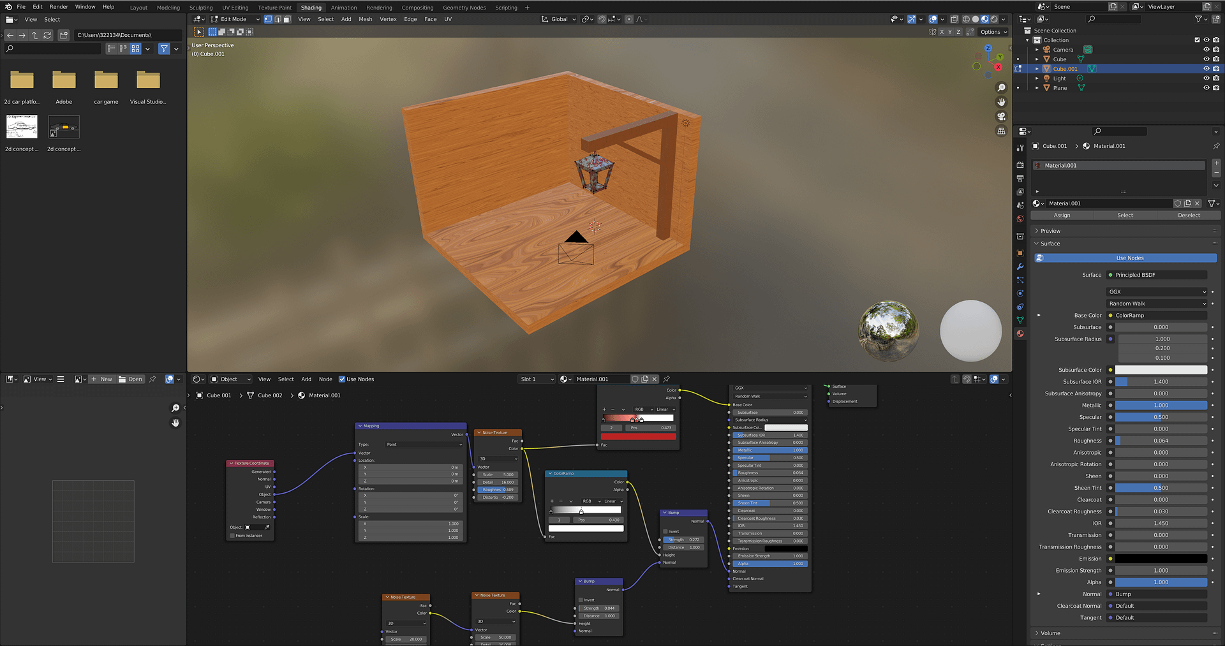The image size is (1225, 646).
Task: Toggle visibility of Camera in outliner
Action: [1206, 50]
